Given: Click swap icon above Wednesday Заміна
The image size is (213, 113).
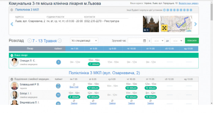Looking at the screenshot, I should (112, 101).
